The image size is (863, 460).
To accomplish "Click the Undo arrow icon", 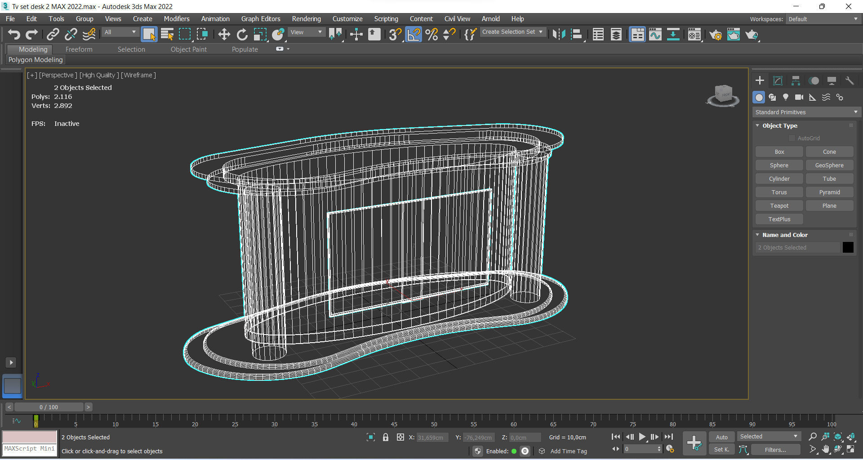I will coord(14,35).
